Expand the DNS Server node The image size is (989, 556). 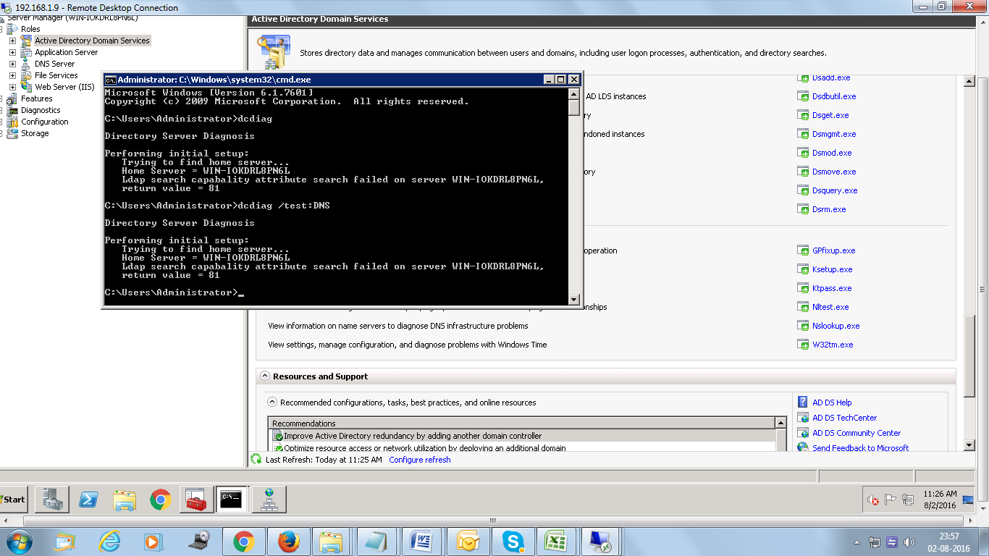pos(12,64)
